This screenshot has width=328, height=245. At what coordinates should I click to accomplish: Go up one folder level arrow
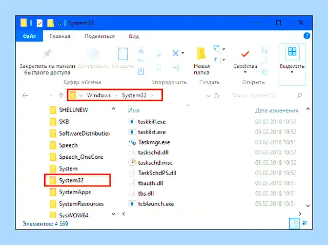click(x=61, y=96)
